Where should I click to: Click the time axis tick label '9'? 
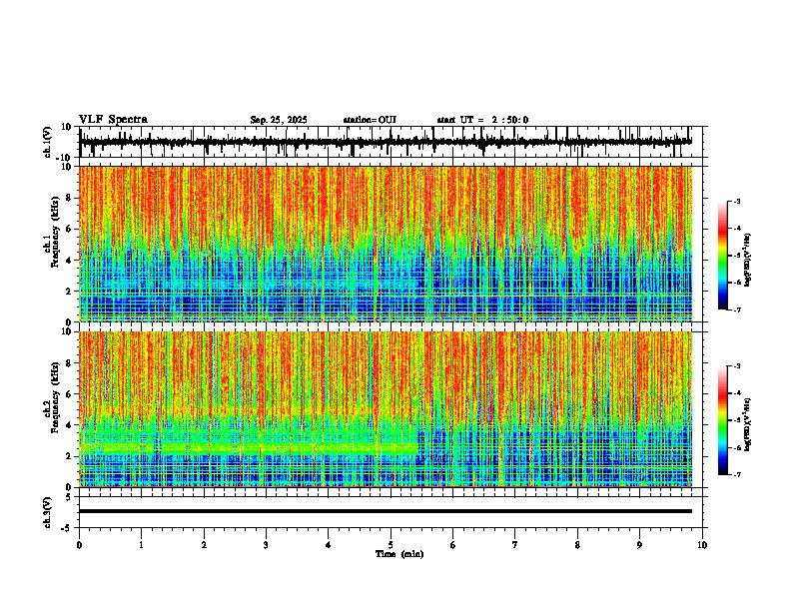[x=639, y=545]
